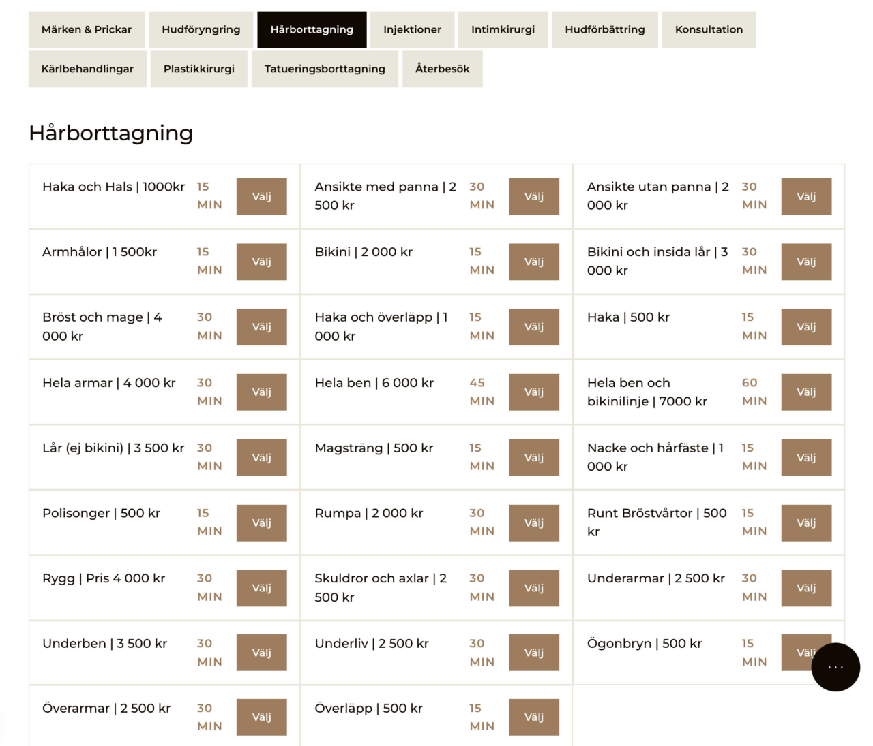Switch to the Märken & Prickar tab
The height and width of the screenshot is (746, 873).
87,29
